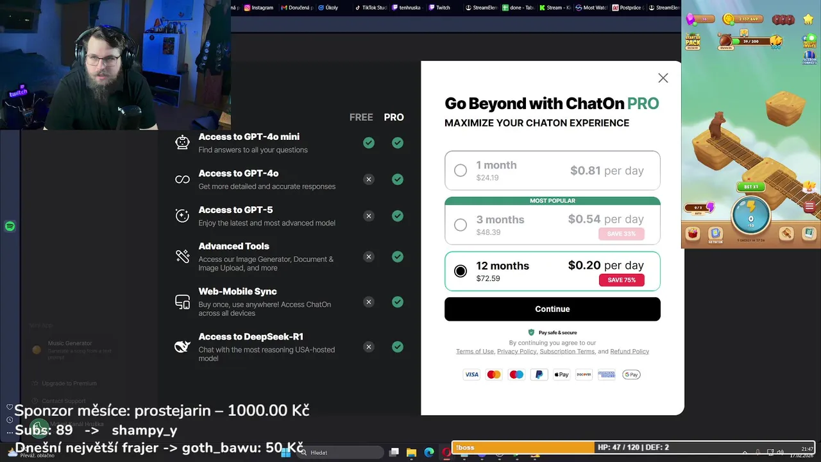The width and height of the screenshot is (821, 462).
Task: Open the Most Watched bookmark
Action: (x=591, y=8)
